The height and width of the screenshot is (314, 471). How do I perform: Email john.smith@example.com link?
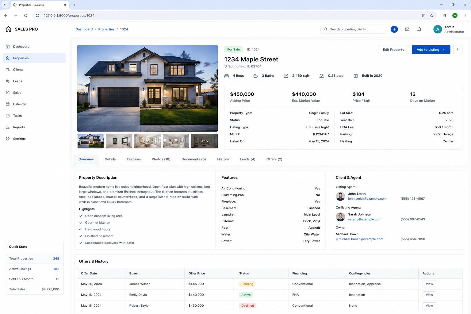tap(367, 199)
